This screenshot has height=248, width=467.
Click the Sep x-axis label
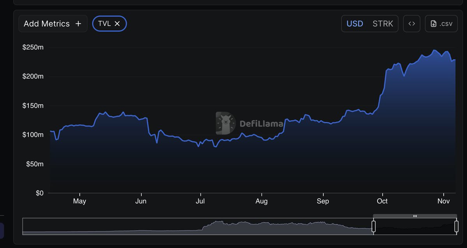point(323,201)
